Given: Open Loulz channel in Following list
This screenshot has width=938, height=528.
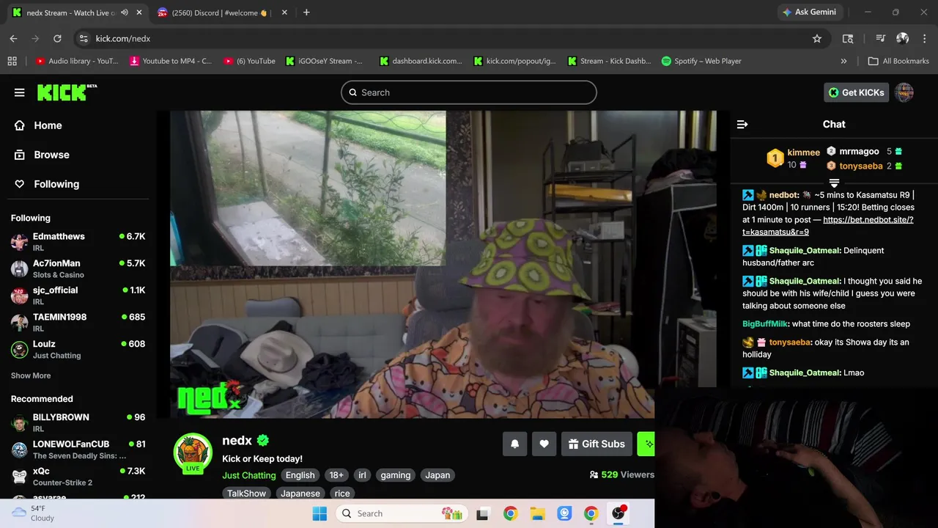Looking at the screenshot, I should pos(78,349).
